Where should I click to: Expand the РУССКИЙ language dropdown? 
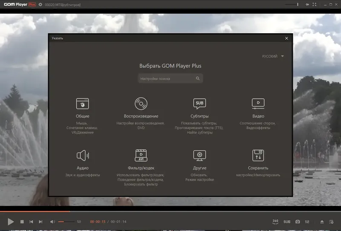click(x=273, y=56)
